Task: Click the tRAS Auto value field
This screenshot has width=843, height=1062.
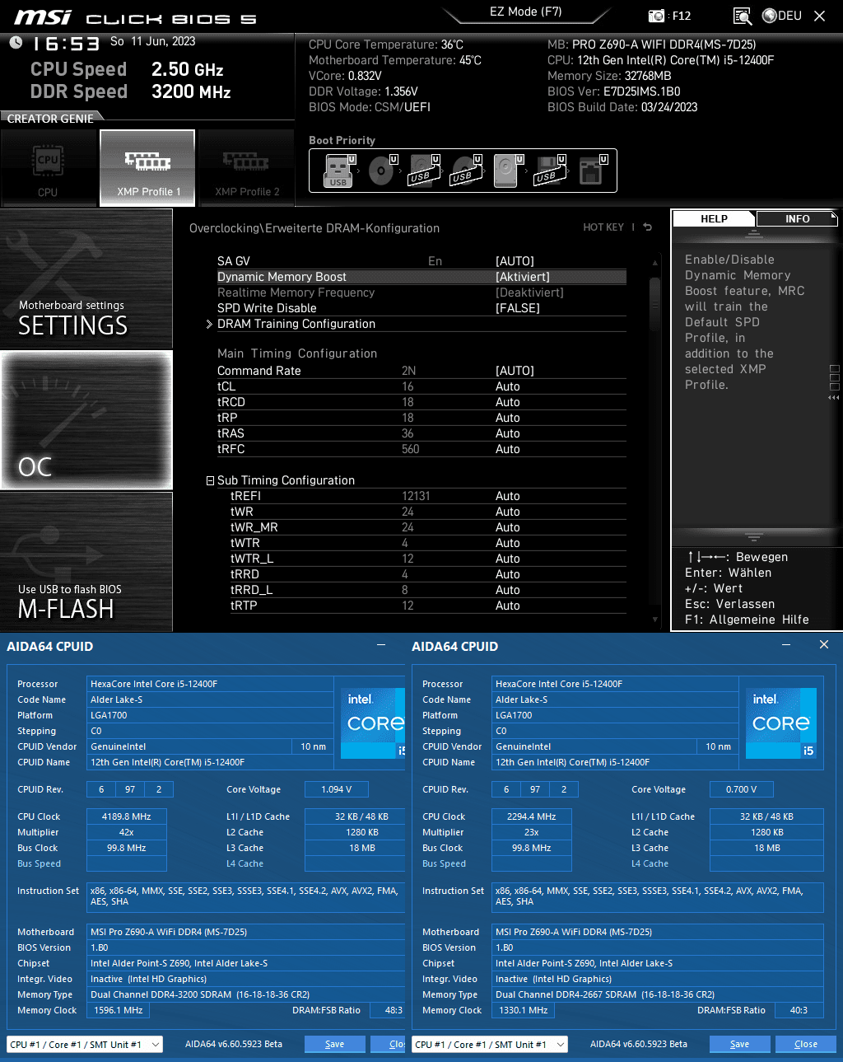Action: point(508,433)
